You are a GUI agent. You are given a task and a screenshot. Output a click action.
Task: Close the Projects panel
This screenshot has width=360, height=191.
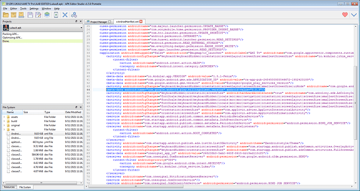coord(80,21)
